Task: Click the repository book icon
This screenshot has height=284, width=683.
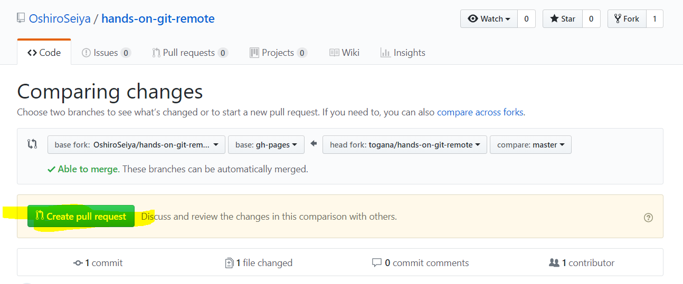Action: point(21,18)
